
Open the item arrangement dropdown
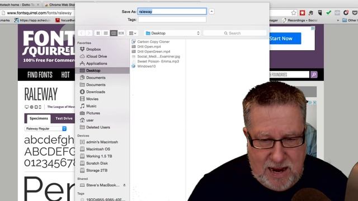click(x=133, y=33)
